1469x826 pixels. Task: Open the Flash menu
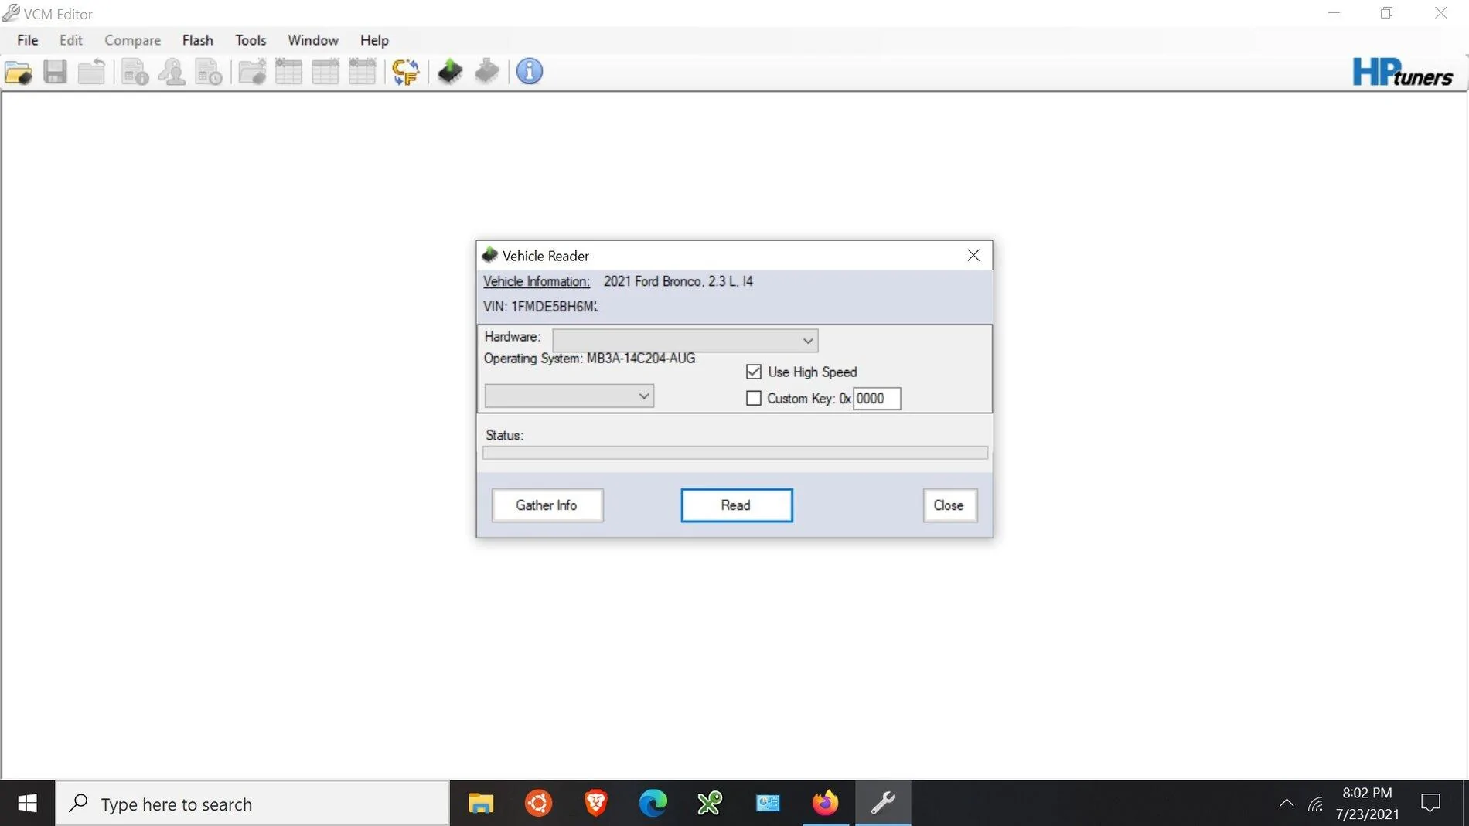[197, 40]
